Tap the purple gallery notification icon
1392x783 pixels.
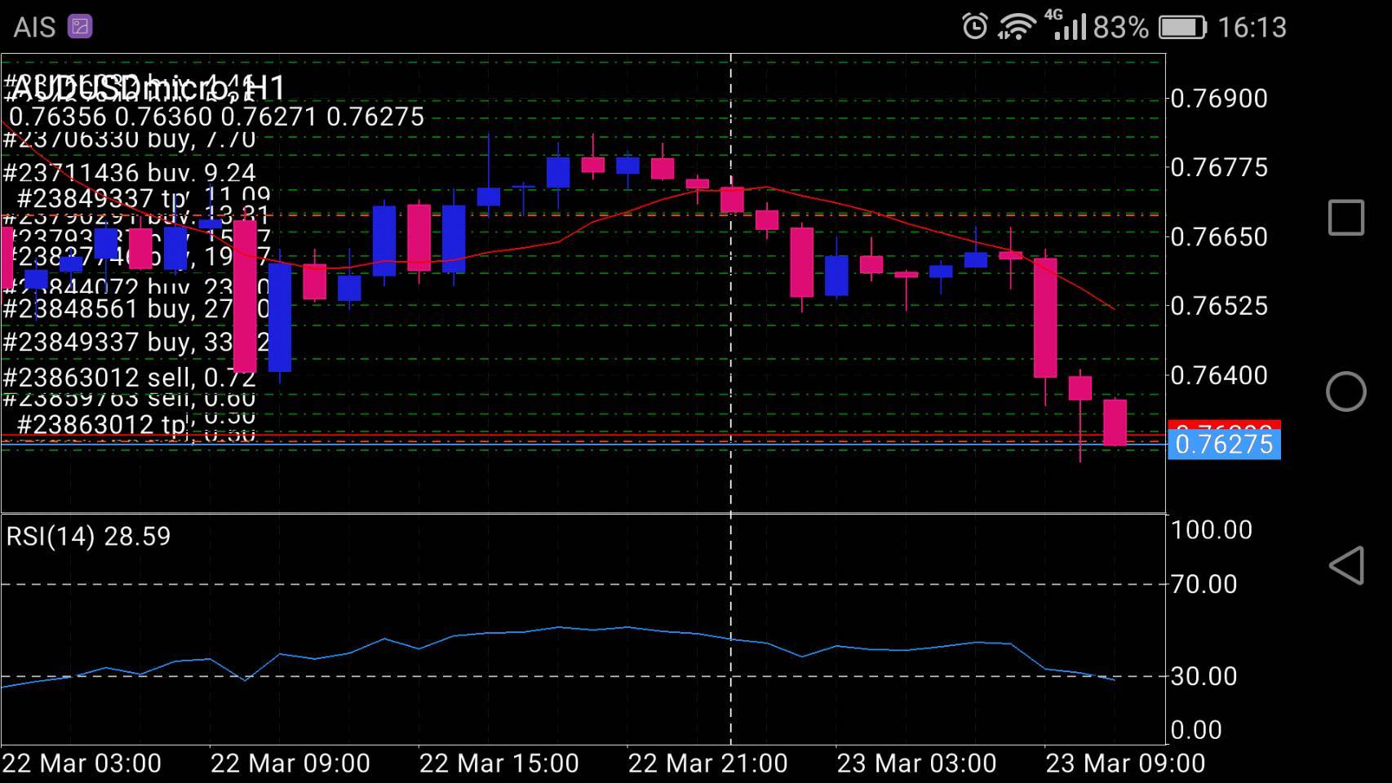pyautogui.click(x=80, y=27)
